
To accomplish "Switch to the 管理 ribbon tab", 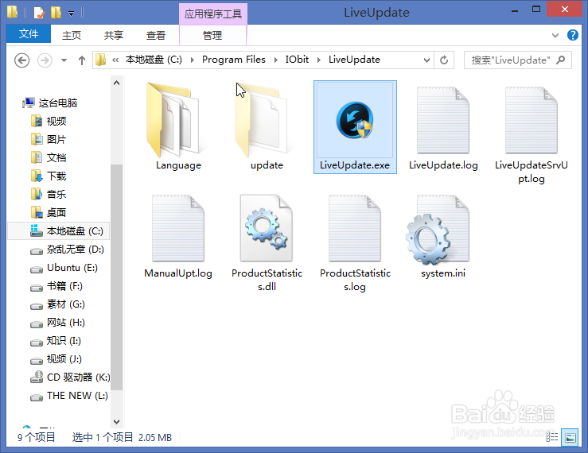I will 212,35.
